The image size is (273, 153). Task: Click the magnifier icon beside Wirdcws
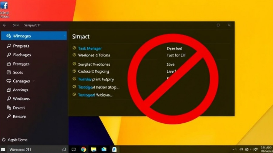click(9, 99)
